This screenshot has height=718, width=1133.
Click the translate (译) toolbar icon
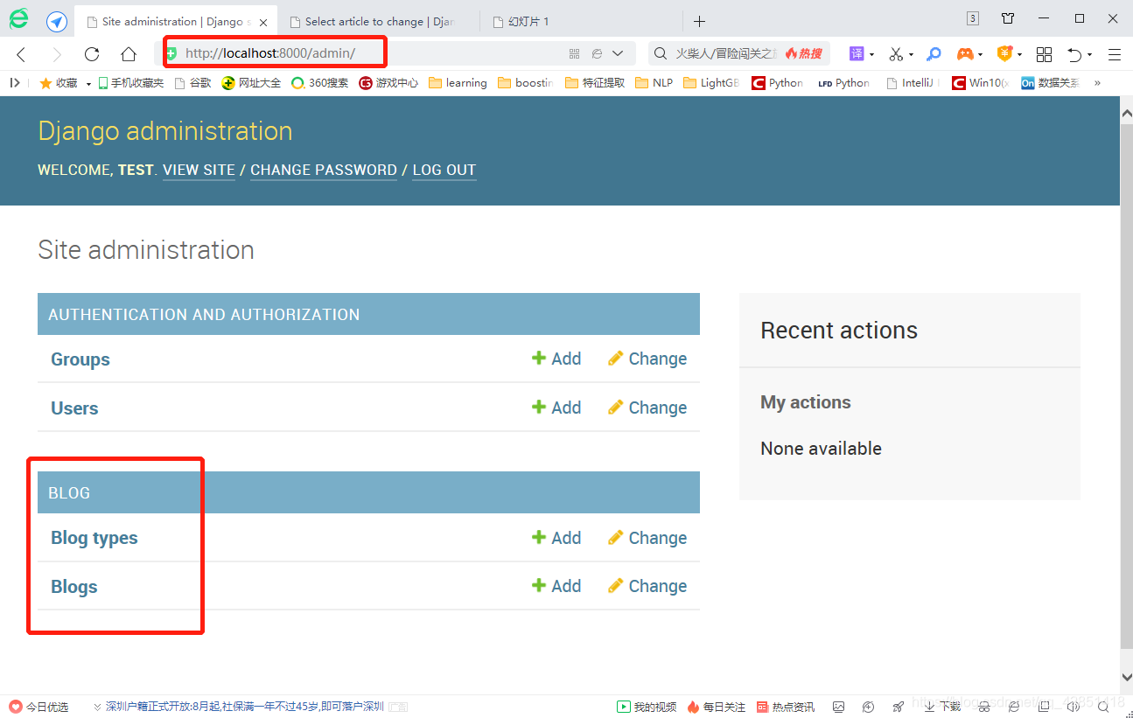857,54
